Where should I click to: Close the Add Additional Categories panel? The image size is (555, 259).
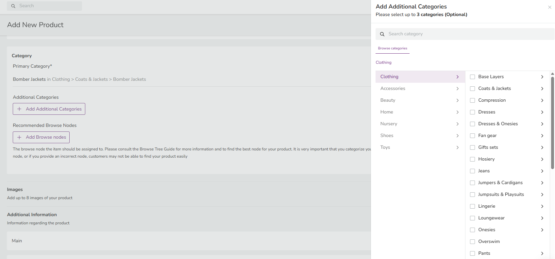tap(549, 7)
